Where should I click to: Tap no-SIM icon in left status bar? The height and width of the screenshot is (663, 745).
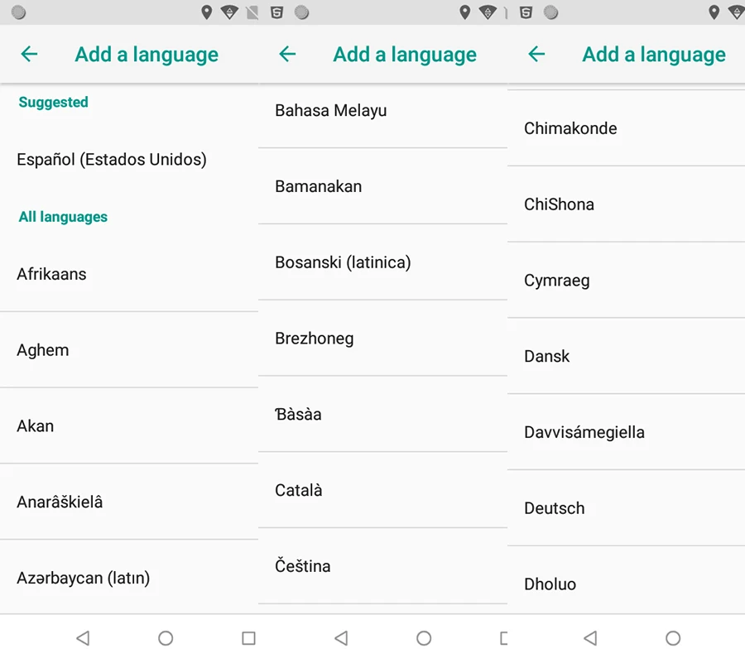(x=252, y=12)
